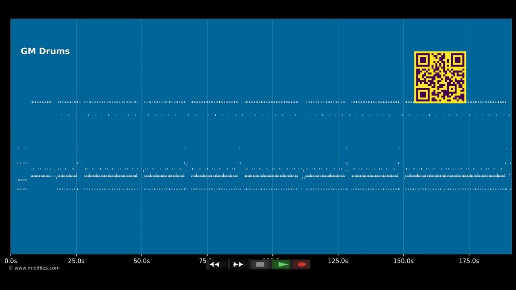Click the 150.0s timeline label
This screenshot has height=290, width=516.
tap(404, 261)
